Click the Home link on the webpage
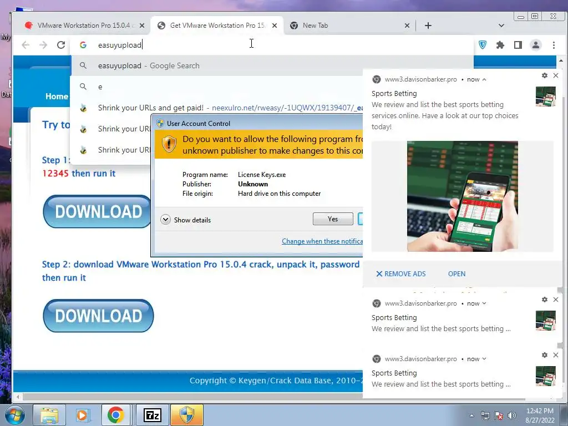The image size is (568, 426). click(57, 97)
